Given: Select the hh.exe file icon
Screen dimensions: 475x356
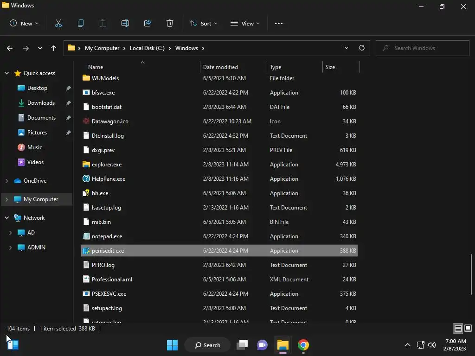Looking at the screenshot, I should (86, 193).
